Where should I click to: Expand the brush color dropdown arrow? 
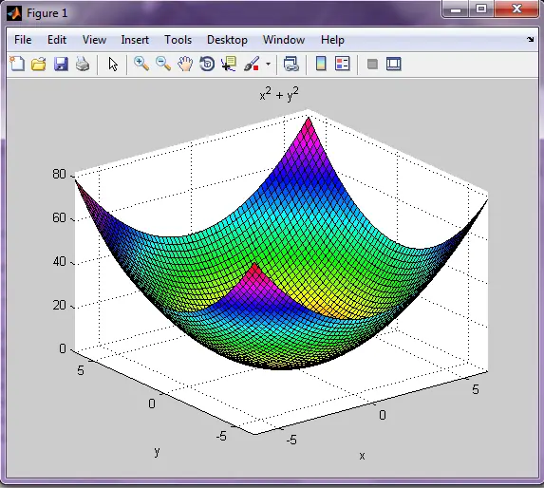(268, 65)
